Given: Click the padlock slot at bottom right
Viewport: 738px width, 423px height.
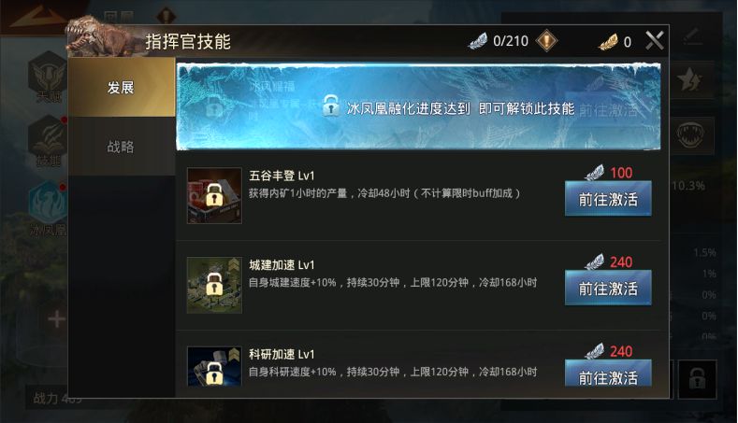Looking at the screenshot, I should click(x=697, y=379).
